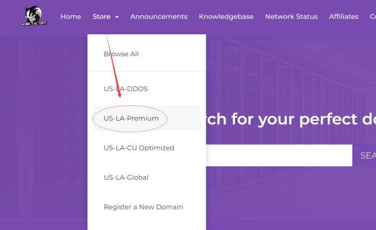Visit the Knowledgebase section
The width and height of the screenshot is (376, 230).
(x=226, y=16)
